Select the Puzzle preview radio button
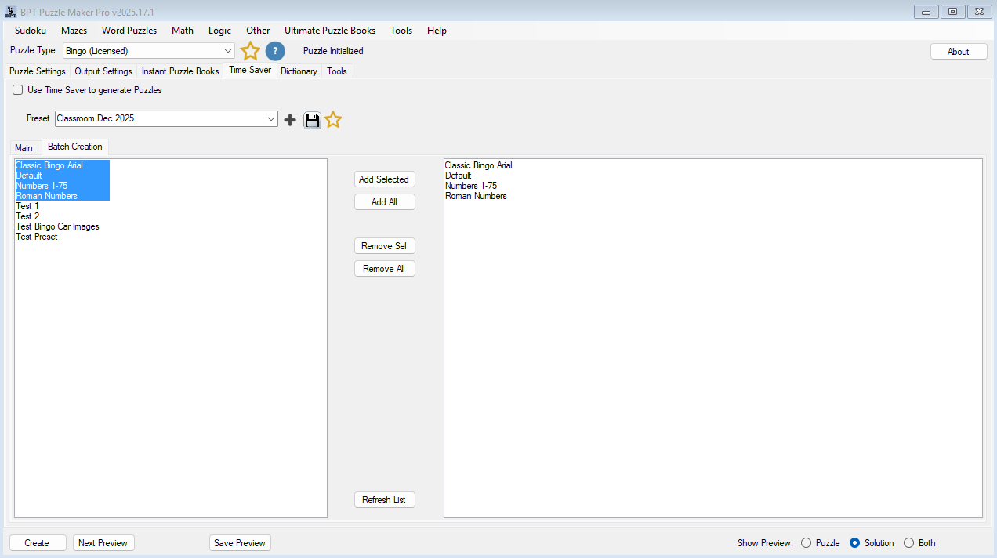This screenshot has width=997, height=558. 806,543
